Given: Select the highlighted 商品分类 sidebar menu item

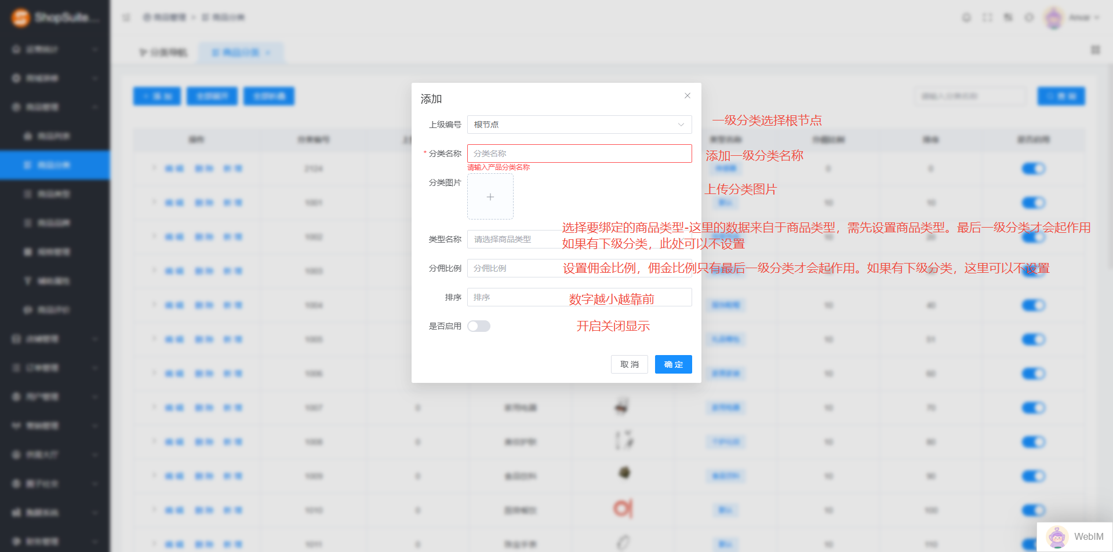Looking at the screenshot, I should [54, 165].
